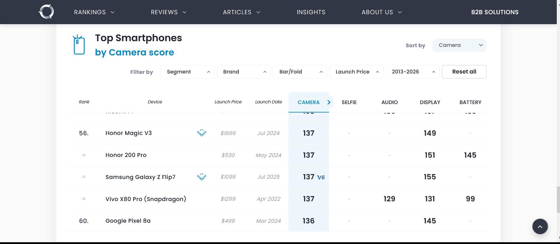Screen dimensions: 560x244
Task: Open the Bar/Fold filter
Action: coord(300,72)
